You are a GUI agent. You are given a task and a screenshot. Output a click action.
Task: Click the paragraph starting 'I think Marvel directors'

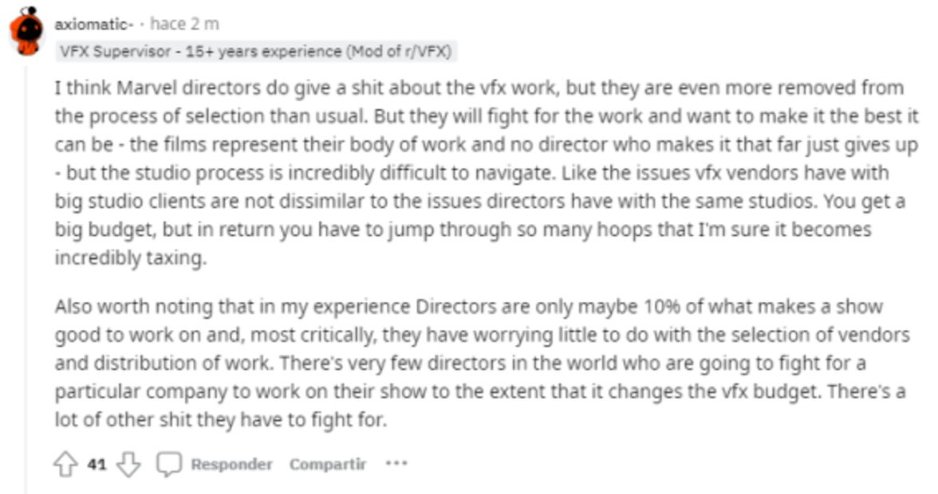click(479, 173)
